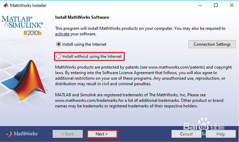Close the MathWorks Installer window

(x=231, y=6)
